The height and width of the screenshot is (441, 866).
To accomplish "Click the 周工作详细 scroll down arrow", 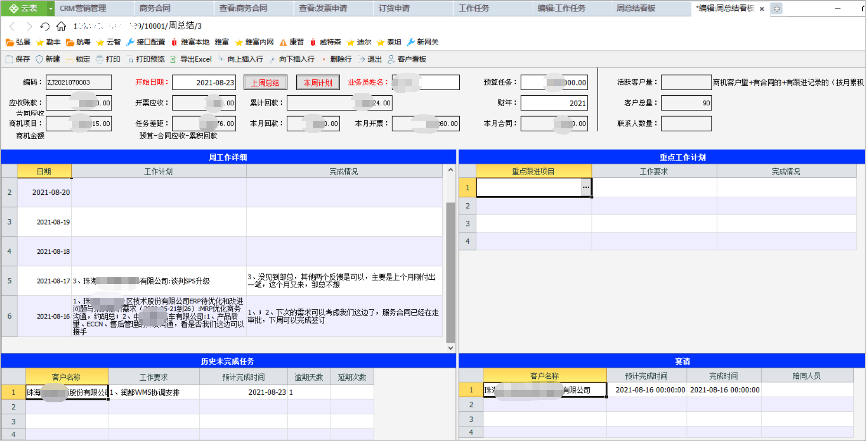I will click(x=451, y=348).
